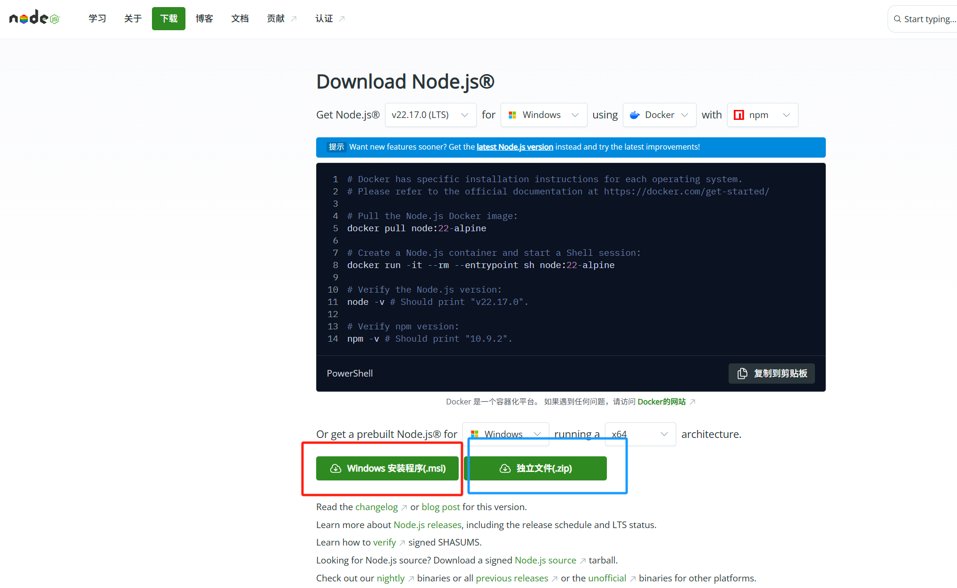
Task: Open the verify SHASUMS link
Action: [385, 542]
